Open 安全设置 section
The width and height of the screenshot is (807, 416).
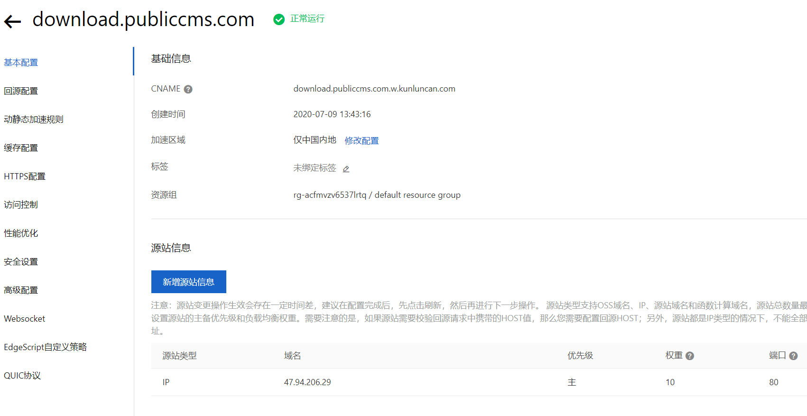point(21,262)
